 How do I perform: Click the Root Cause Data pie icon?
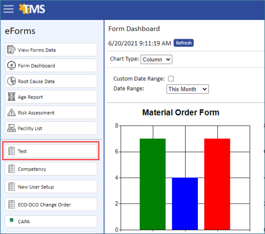click(11, 81)
